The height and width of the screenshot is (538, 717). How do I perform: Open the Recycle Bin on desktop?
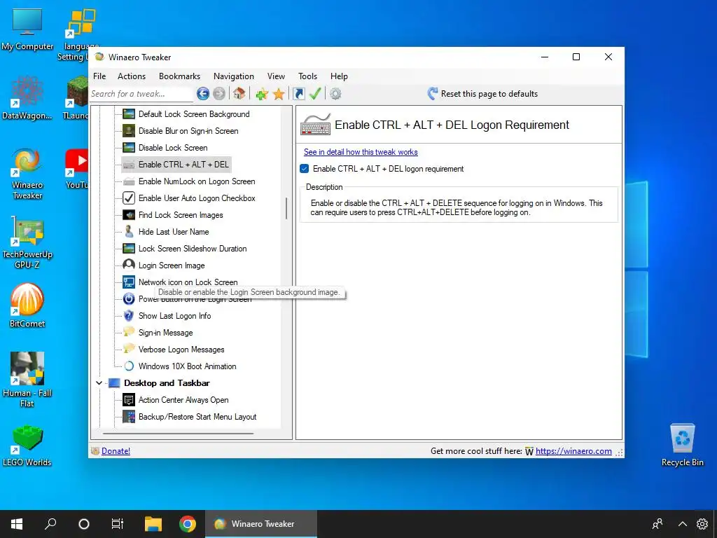pos(682,445)
